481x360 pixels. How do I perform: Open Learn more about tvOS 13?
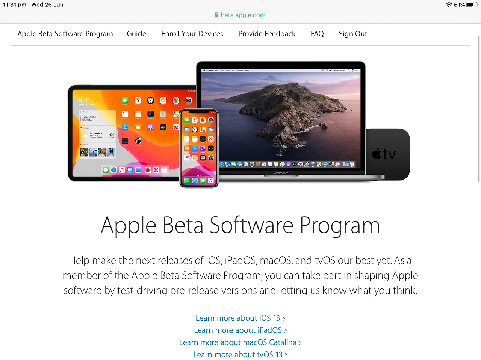(x=240, y=354)
